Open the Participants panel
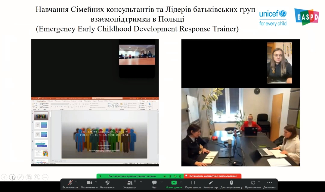Screen dimensions: 325x192 130,183
